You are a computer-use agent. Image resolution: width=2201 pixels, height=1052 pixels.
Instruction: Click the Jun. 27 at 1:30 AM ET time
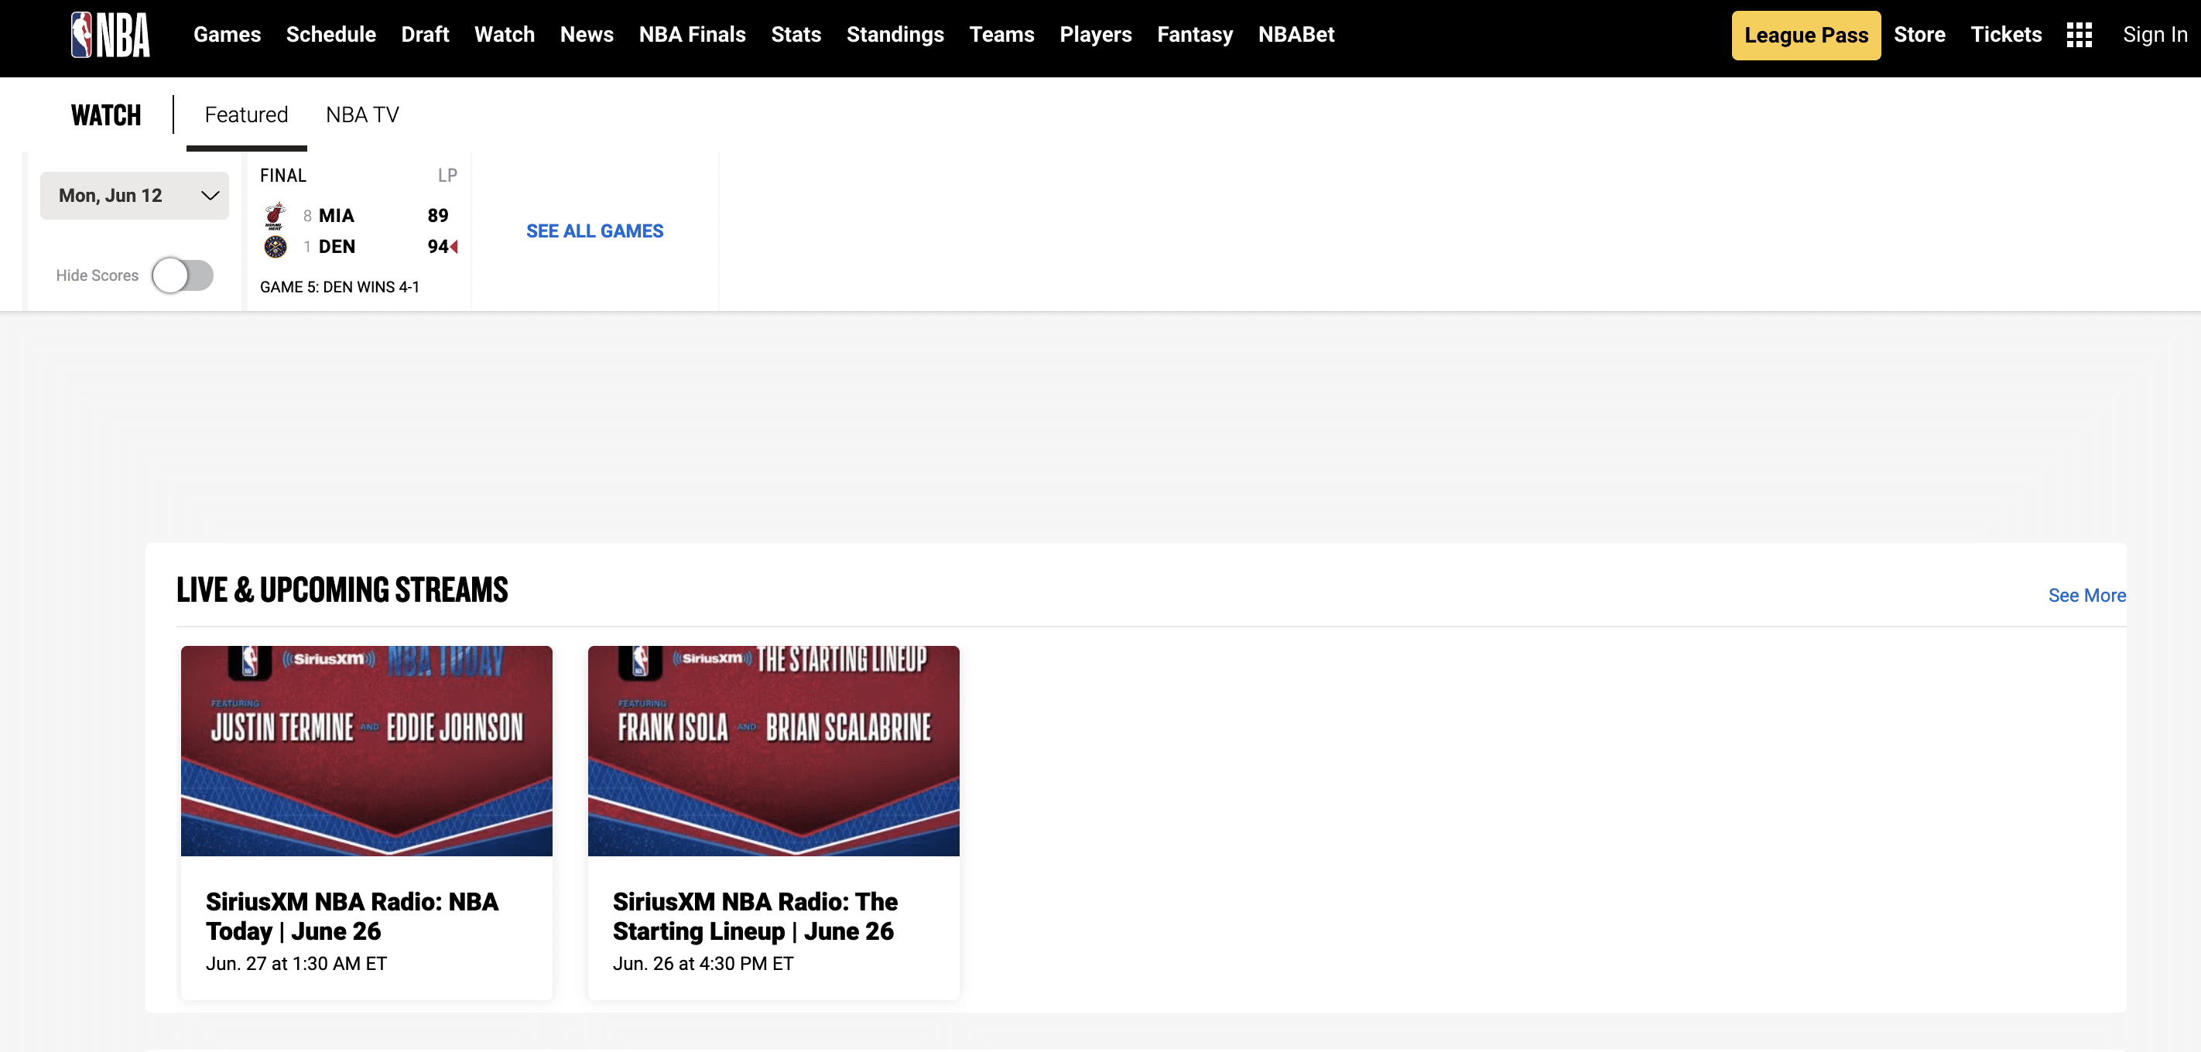pyautogui.click(x=296, y=963)
